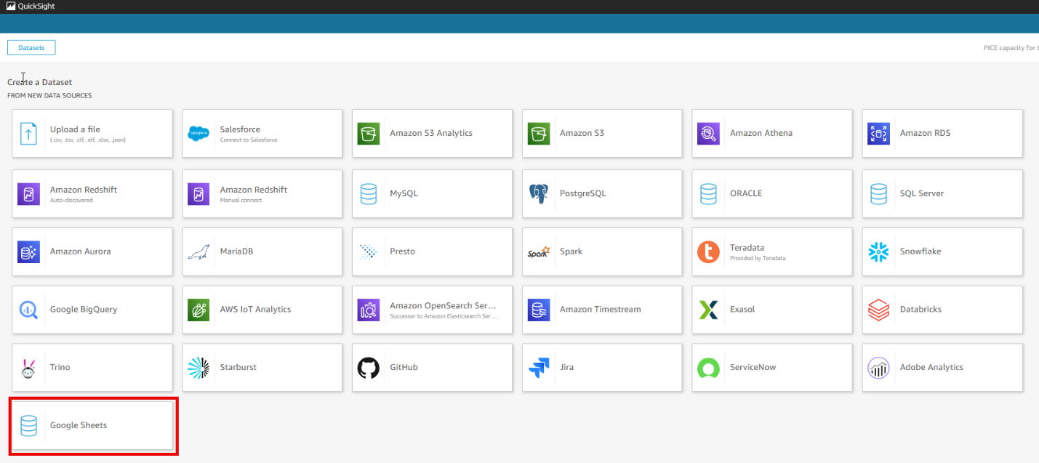The width and height of the screenshot is (1039, 463).
Task: Click the MySQL database cylinder icon
Action: coord(369,194)
